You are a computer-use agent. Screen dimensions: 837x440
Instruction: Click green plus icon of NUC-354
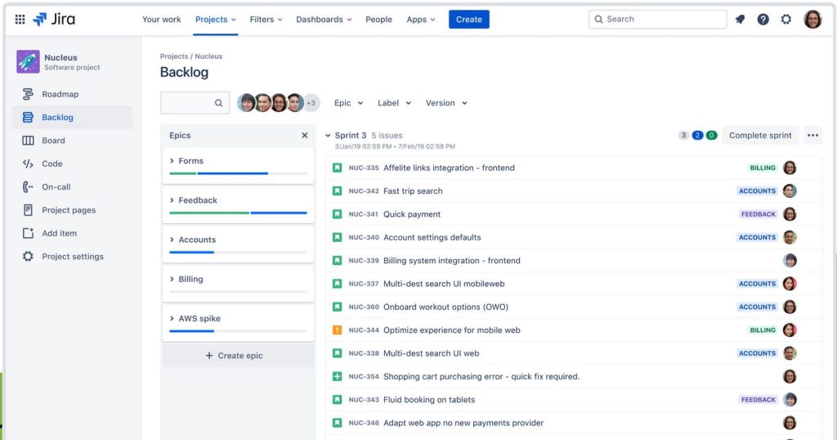click(337, 376)
